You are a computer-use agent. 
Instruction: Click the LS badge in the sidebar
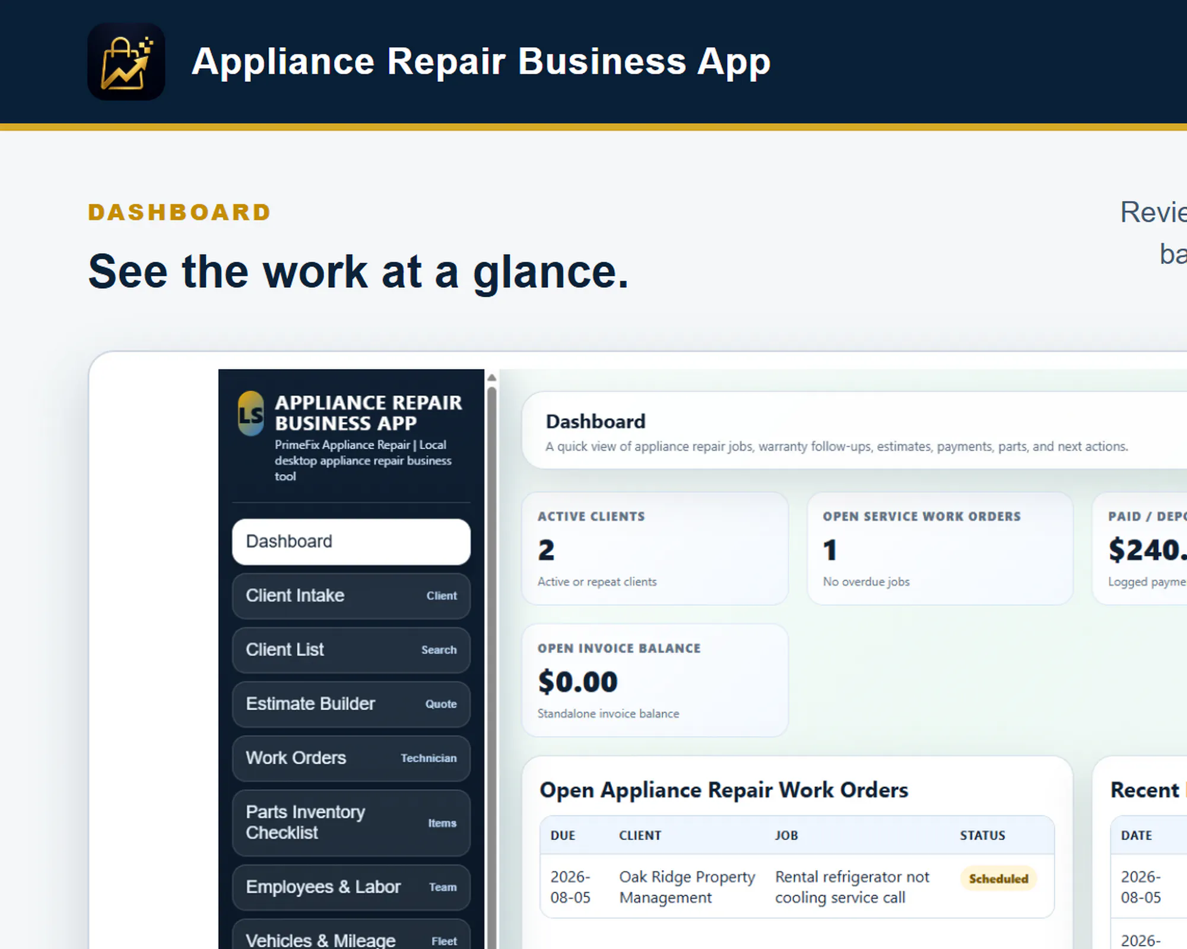[251, 413]
